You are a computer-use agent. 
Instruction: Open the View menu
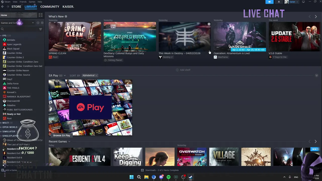pyautogui.click(x=15, y=2)
